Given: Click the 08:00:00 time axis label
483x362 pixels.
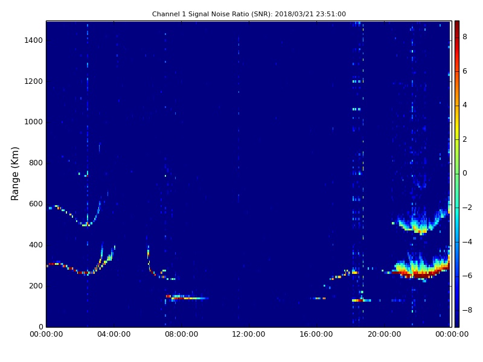Looking at the screenshot, I should pyautogui.click(x=182, y=334).
